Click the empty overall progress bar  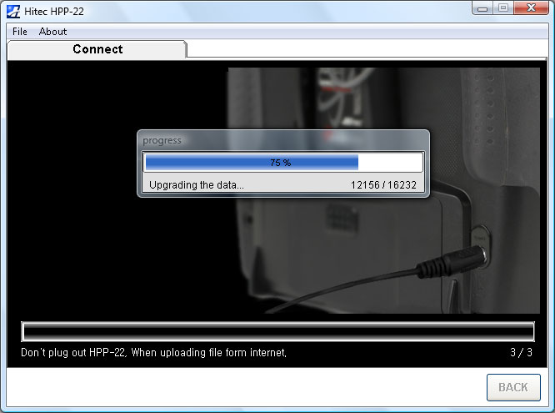point(277,332)
